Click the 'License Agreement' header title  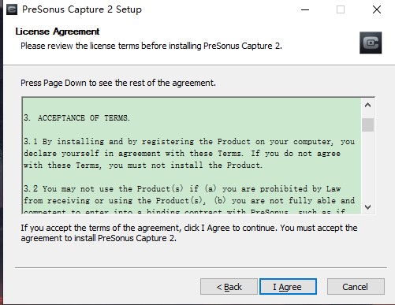click(x=58, y=32)
